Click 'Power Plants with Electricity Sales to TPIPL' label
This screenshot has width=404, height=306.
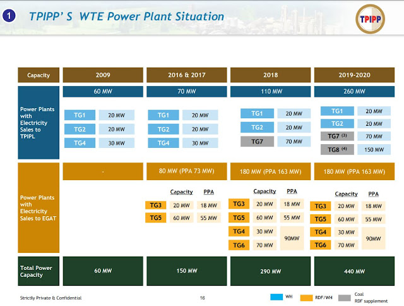point(37,123)
